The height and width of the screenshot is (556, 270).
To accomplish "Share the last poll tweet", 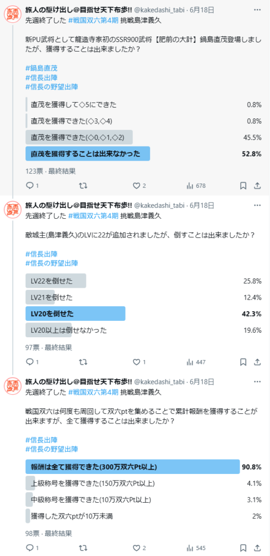I will [x=258, y=547].
